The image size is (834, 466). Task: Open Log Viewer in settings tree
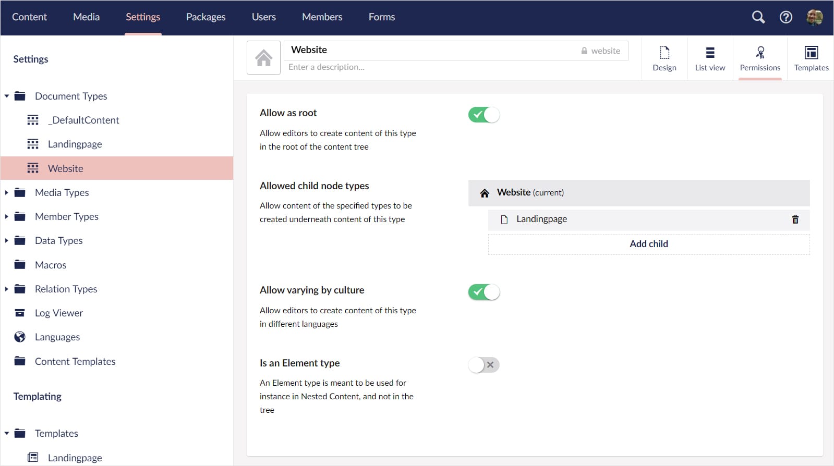(x=59, y=313)
